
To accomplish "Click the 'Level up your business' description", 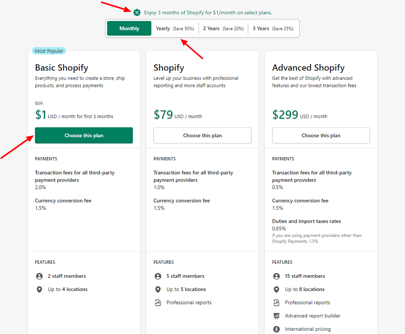I will pyautogui.click(x=196, y=82).
